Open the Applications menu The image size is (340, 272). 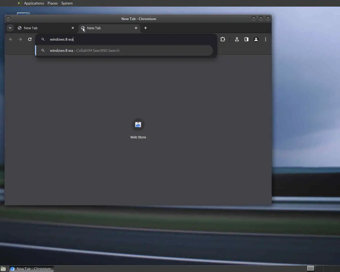point(34,3)
